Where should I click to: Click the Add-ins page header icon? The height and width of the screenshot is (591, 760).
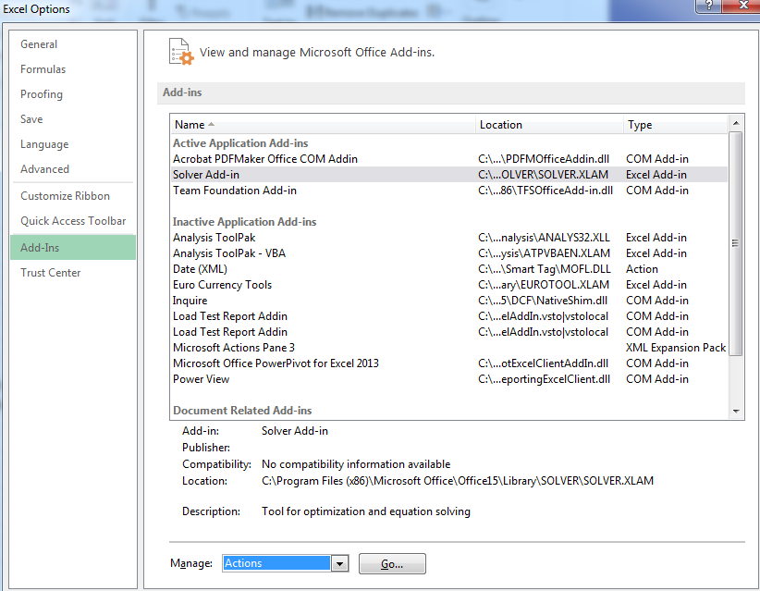(x=181, y=52)
